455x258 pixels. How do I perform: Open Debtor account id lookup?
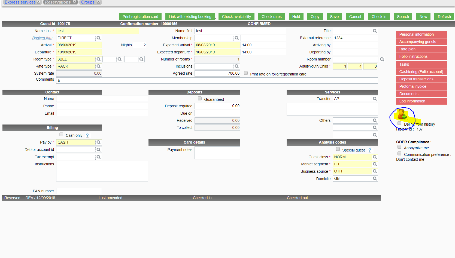(x=99, y=150)
